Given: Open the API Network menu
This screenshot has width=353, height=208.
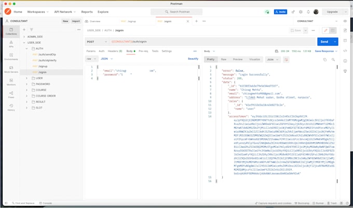Looking at the screenshot, I should [x=65, y=12].
